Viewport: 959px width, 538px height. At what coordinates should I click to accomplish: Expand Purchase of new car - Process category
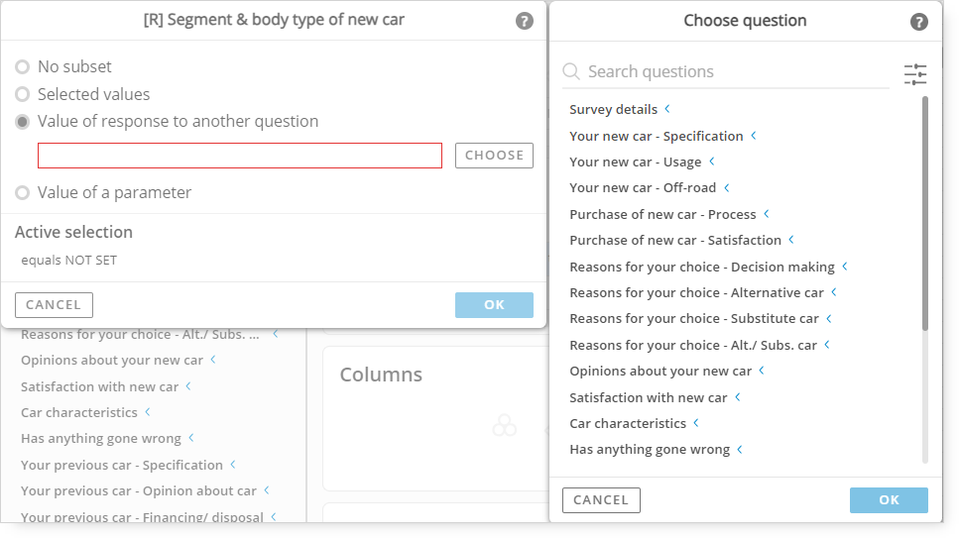coord(662,215)
